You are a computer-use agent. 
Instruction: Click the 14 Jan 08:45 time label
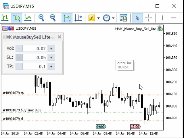[x=102, y=133]
